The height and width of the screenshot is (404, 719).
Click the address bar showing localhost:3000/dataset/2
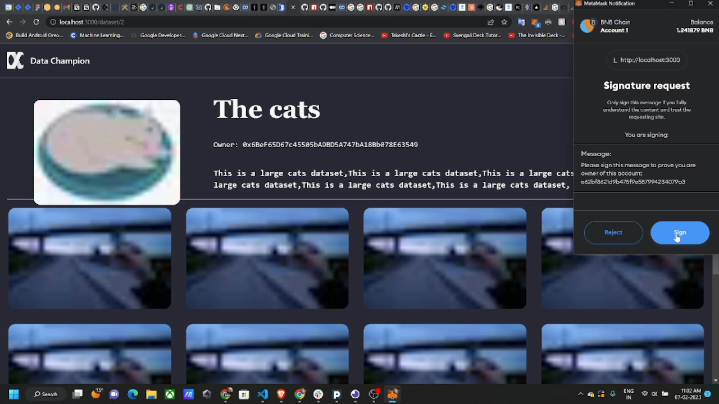(264, 22)
